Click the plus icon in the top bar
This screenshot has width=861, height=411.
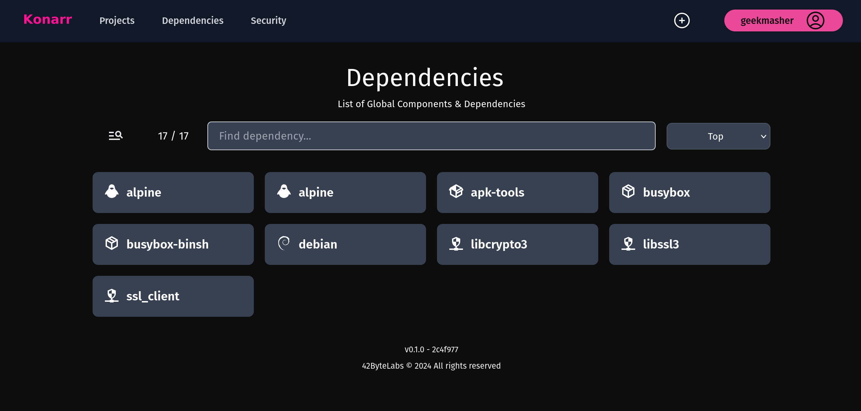[x=682, y=20]
